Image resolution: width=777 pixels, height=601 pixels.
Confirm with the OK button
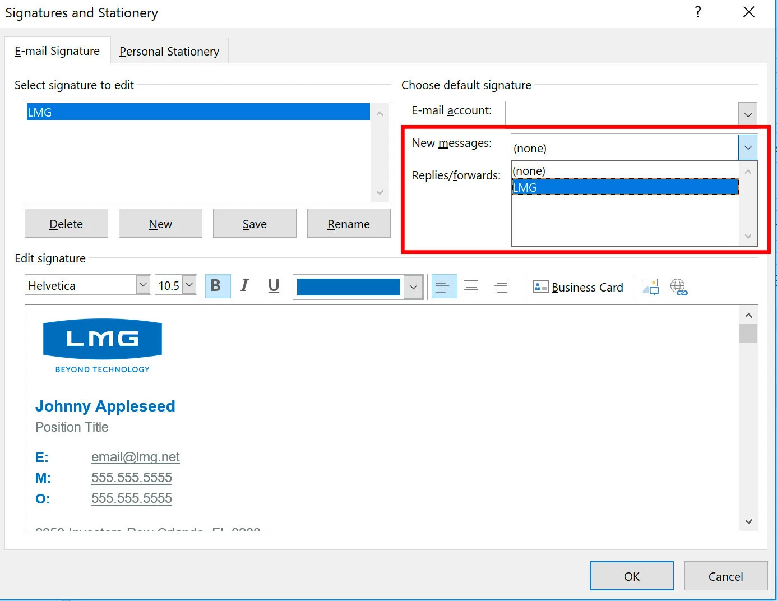tap(632, 576)
